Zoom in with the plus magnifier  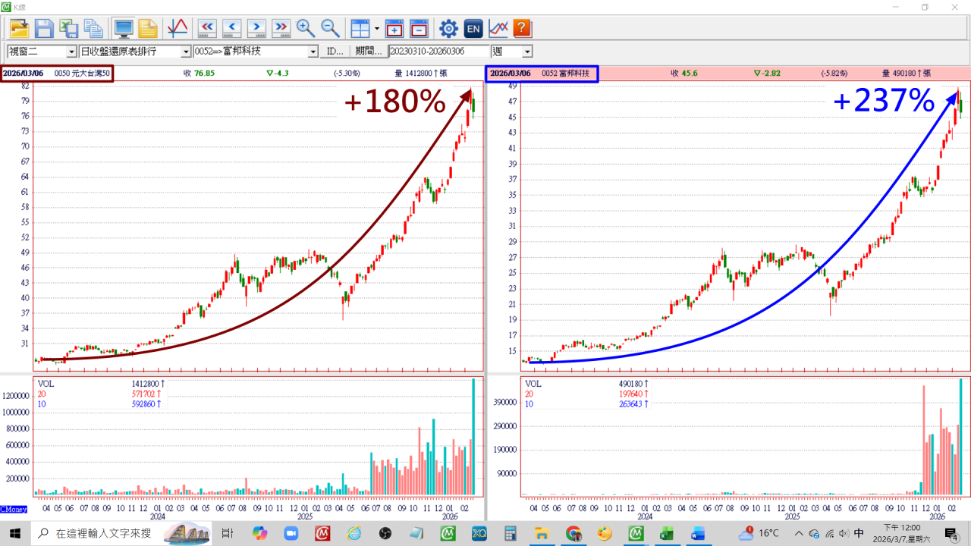point(306,29)
